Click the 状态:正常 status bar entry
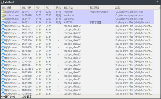The width and height of the screenshot is (161, 99). [x=27, y=97]
